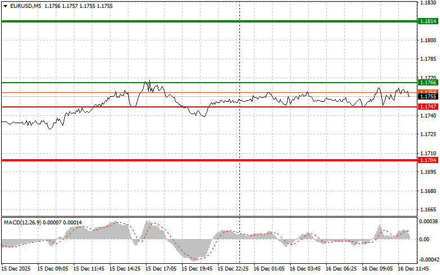Screen dimensions: 440x275
Task: Click the orange 1.1758 price label
Action: (x=428, y=92)
